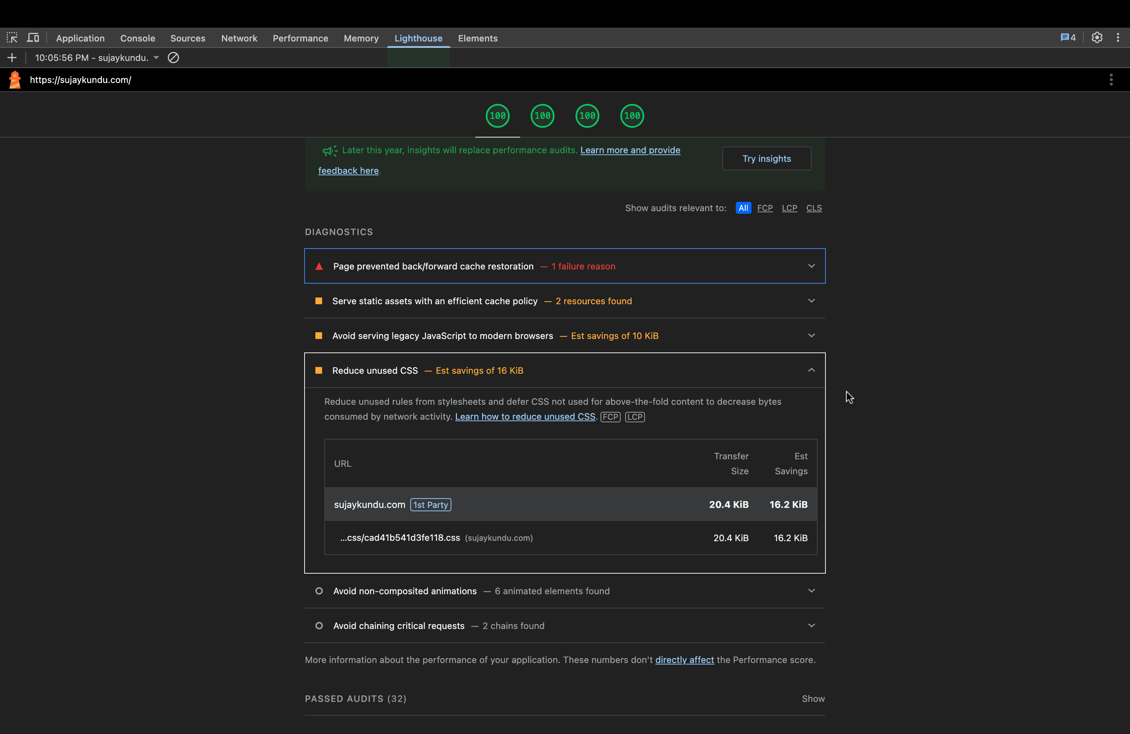Click the clear all reports icon
This screenshot has height=734, width=1130.
coord(173,58)
